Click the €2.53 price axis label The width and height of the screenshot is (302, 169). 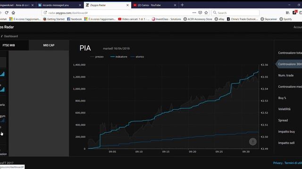tap(264, 101)
